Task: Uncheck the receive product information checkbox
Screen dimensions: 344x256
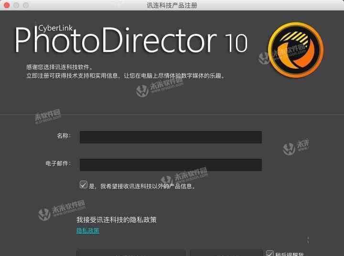Action: click(x=84, y=184)
